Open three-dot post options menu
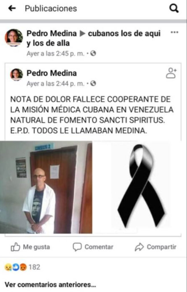Image resolution: width=187 pixels, height=292 pixels. point(174,32)
